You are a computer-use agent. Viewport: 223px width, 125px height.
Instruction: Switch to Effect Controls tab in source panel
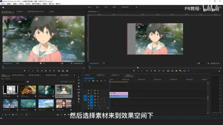click(20, 12)
